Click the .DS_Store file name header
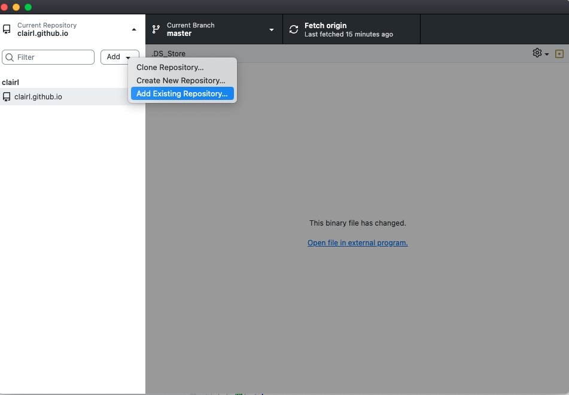 [x=168, y=54]
